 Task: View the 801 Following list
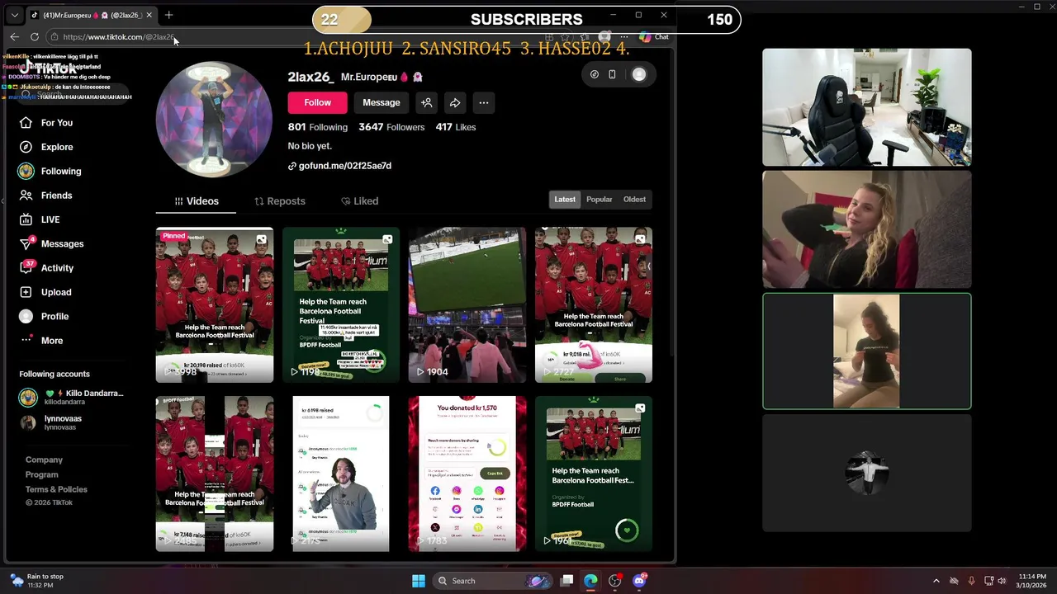pyautogui.click(x=318, y=127)
